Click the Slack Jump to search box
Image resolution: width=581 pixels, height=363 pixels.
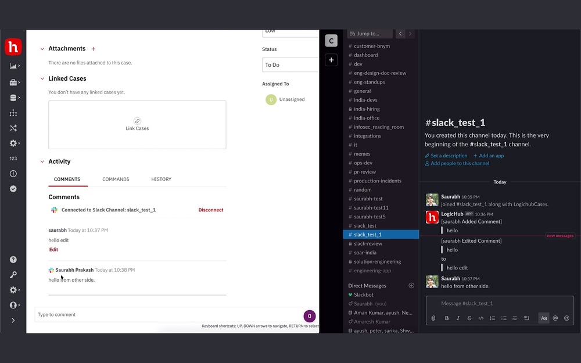pos(370,34)
